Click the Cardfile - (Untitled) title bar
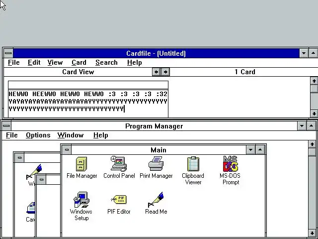The width and height of the screenshot is (318, 239). point(156,53)
